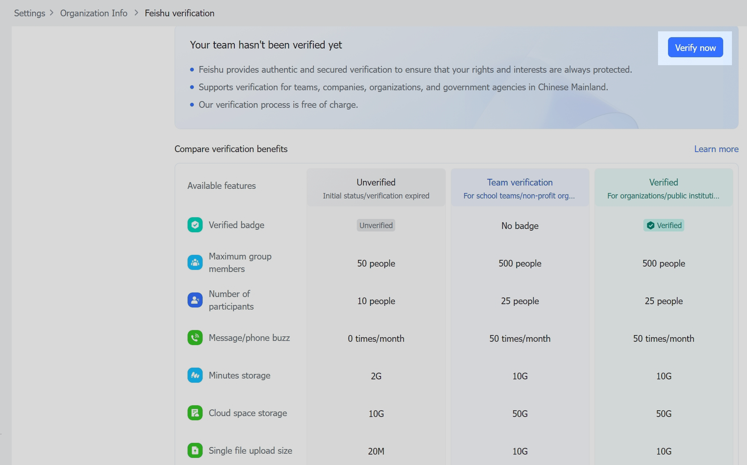747x465 pixels.
Task: Click the Number of participants icon
Action: click(x=195, y=300)
